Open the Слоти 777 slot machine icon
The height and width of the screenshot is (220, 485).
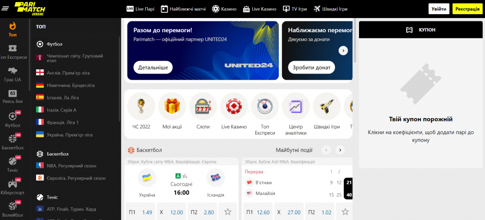pos(203,107)
